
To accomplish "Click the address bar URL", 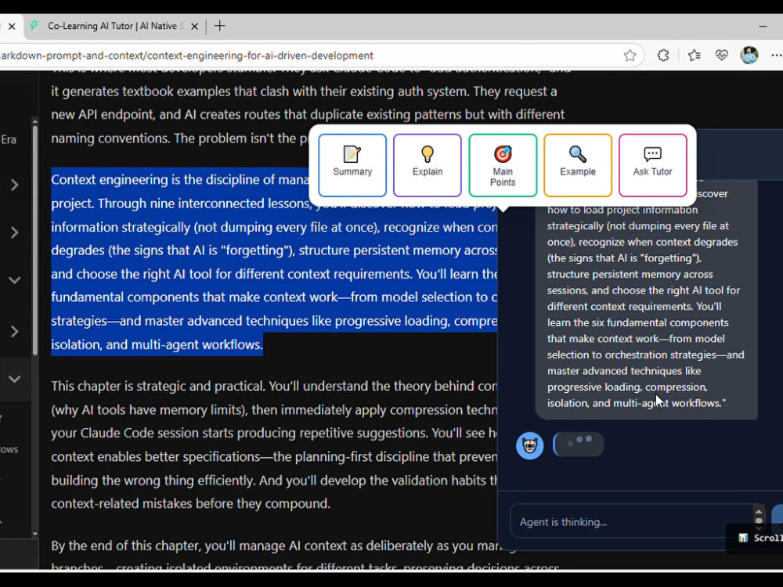I will (187, 56).
